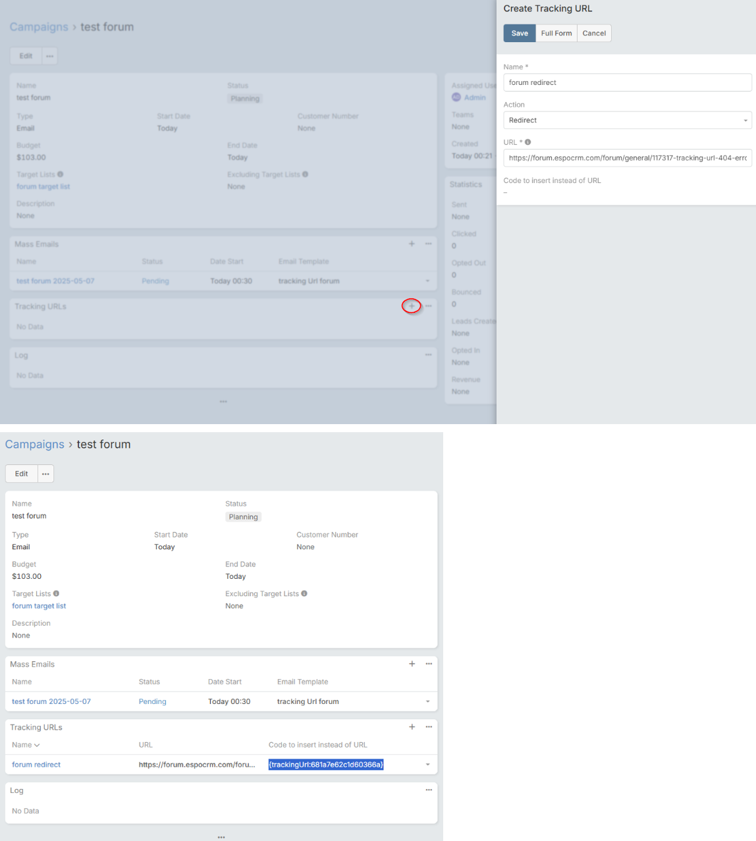The image size is (756, 841).
Task: Click the plus icon in the dimmed Tracking URLs panel showing No Data
Action: point(412,306)
